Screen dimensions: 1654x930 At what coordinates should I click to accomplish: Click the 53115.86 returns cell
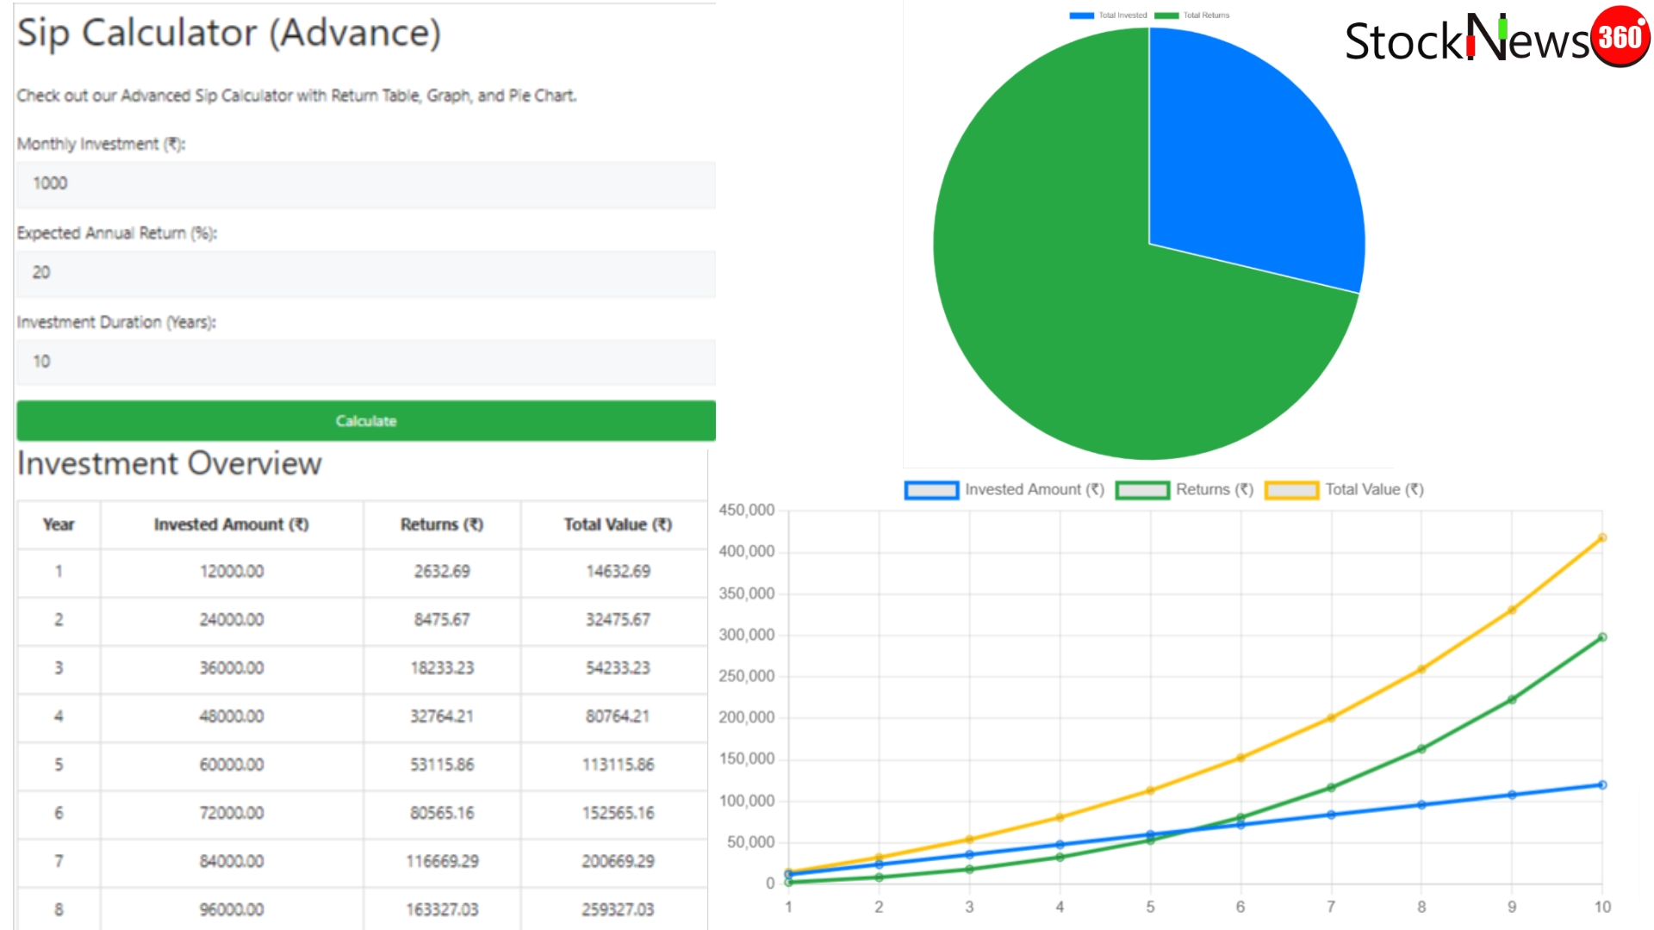point(442,765)
